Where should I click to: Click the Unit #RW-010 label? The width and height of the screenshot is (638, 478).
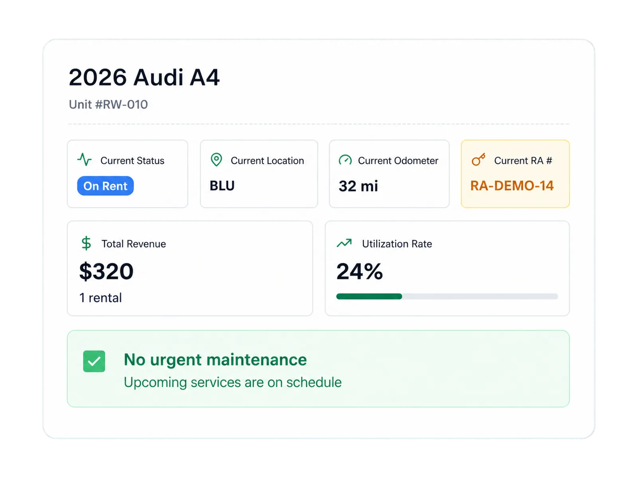click(x=108, y=104)
